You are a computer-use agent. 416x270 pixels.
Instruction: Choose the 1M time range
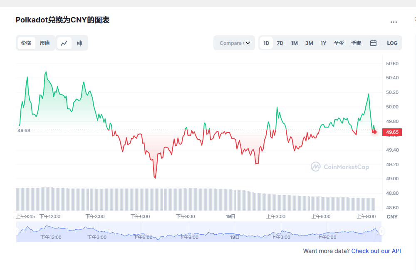[x=294, y=43]
